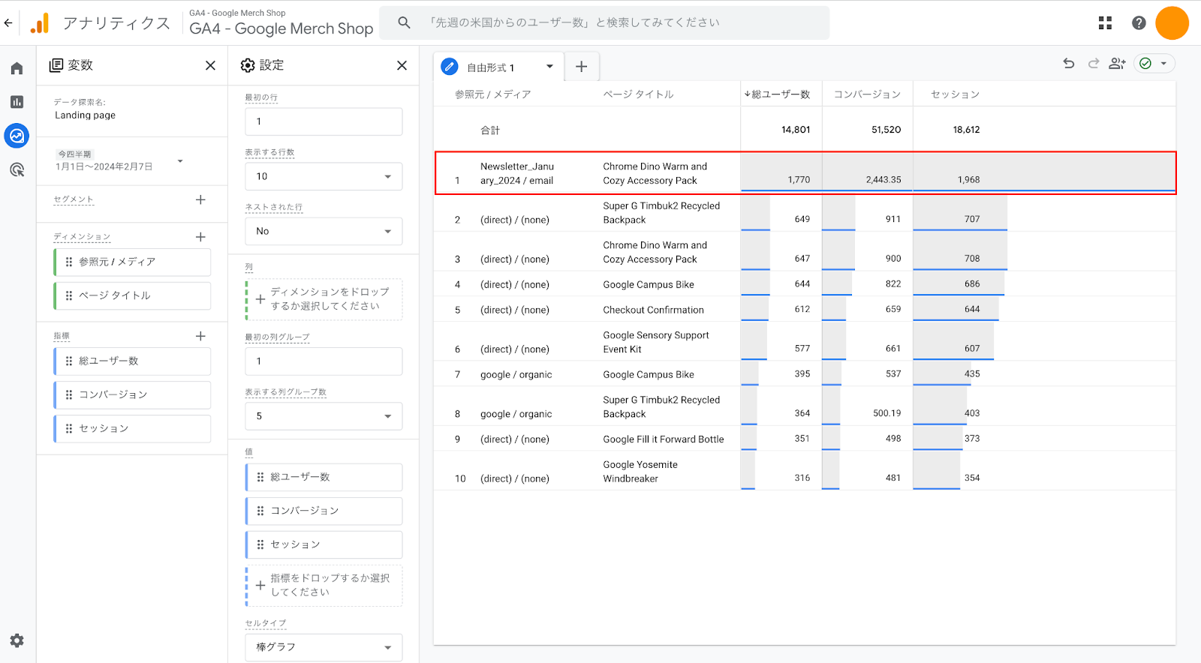Click the Landing page exploration name field
This screenshot has height=663, width=1201.
pyautogui.click(x=85, y=115)
